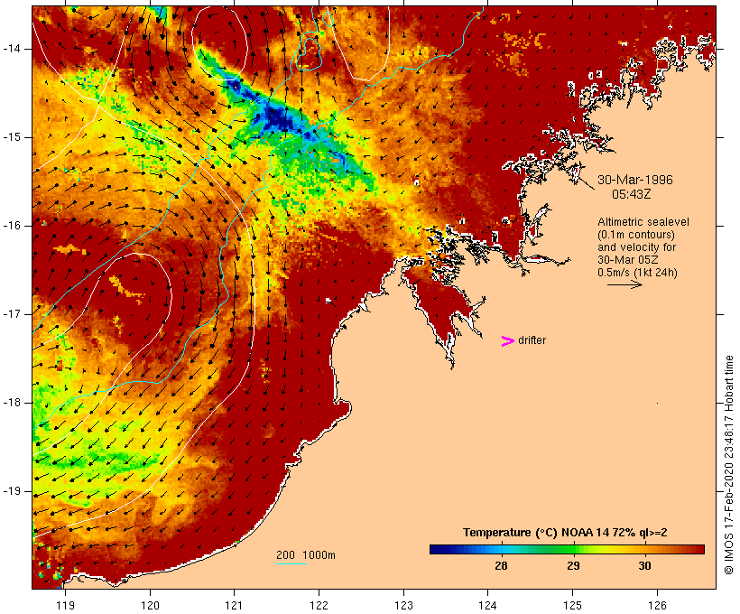Image resolution: width=740 pixels, height=614 pixels.
Task: Click the velocity scale reference arrow
Action: [x=624, y=284]
